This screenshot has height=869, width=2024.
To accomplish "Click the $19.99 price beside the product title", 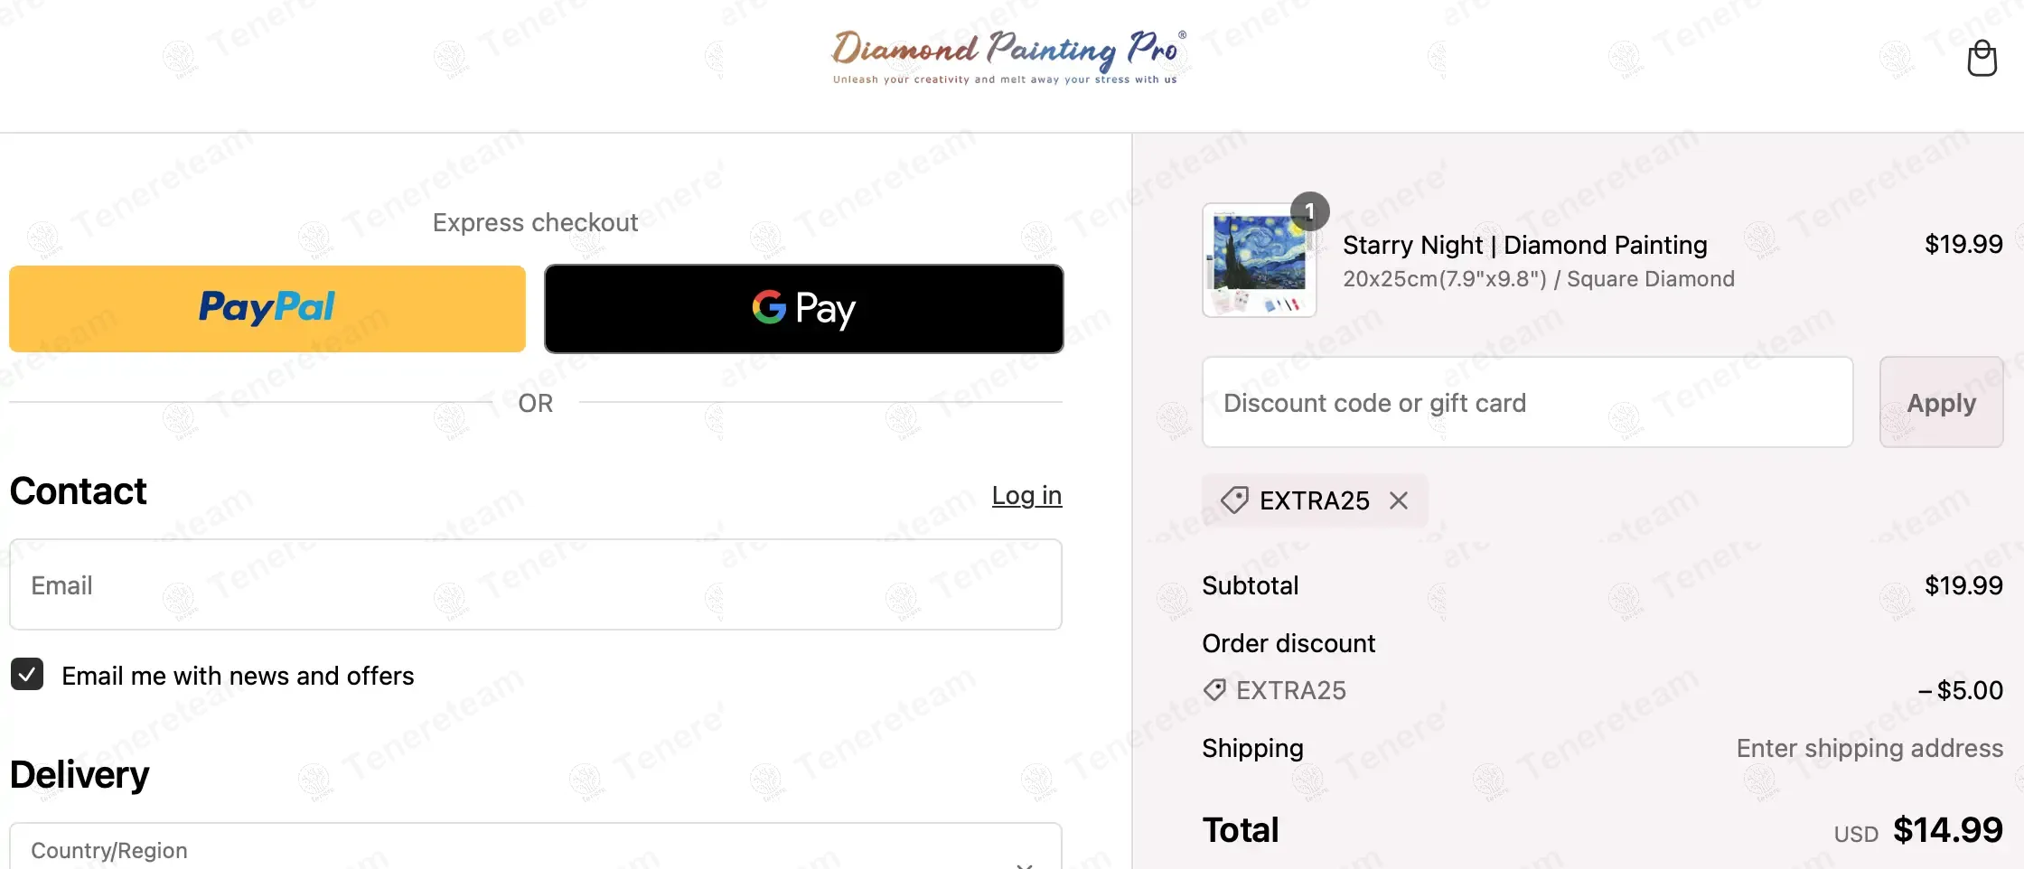I will [x=1963, y=244].
